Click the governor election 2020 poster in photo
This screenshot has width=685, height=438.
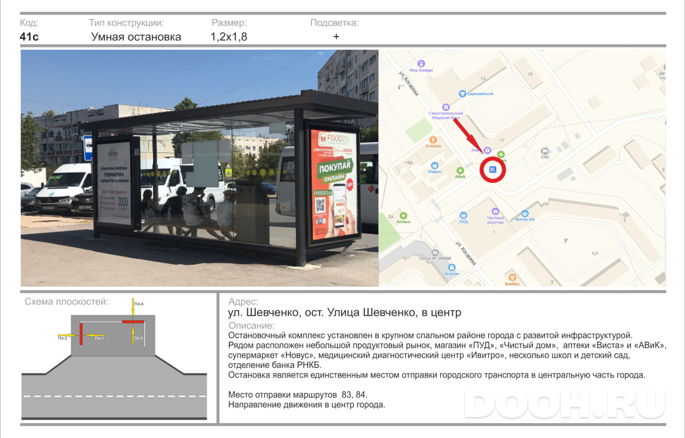coord(115,182)
